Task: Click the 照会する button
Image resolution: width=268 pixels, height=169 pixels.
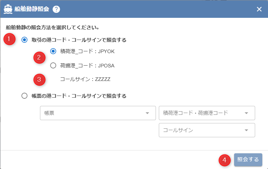Action: (x=248, y=160)
